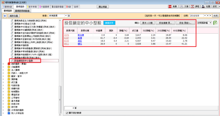Click the 價值投資 folder icon
The height and width of the screenshot is (116, 220).
tap(9, 95)
